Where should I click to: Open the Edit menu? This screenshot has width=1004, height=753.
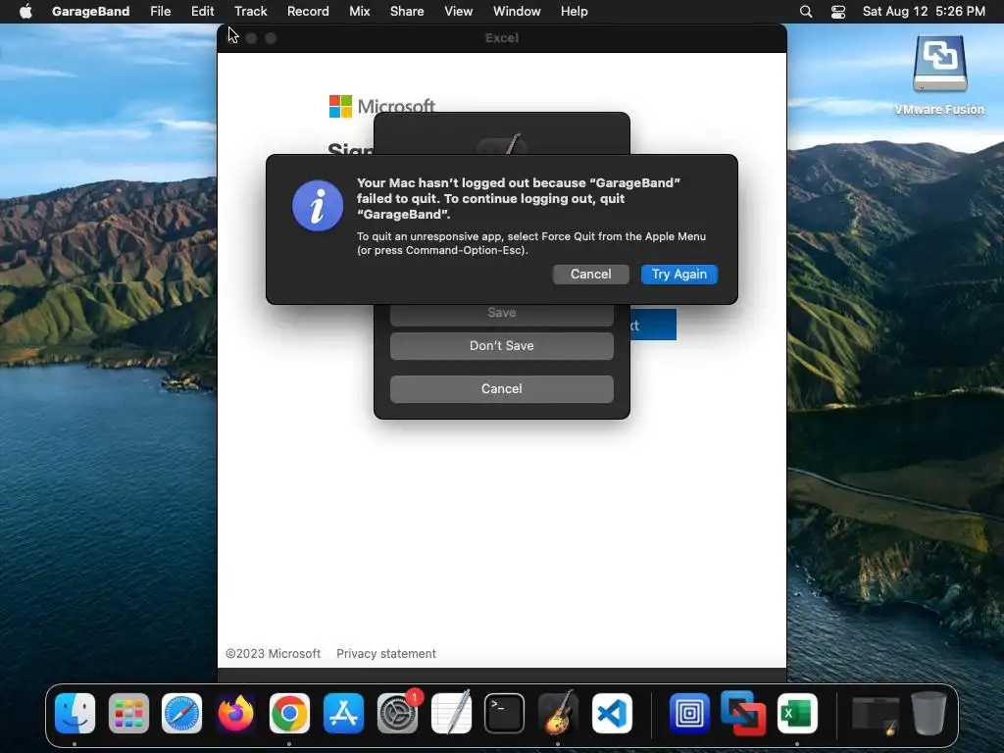[202, 11]
